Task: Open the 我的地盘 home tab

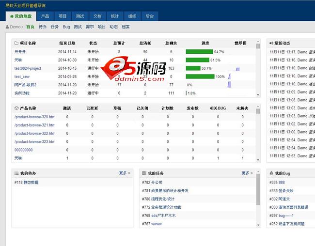Action: pos(21,16)
